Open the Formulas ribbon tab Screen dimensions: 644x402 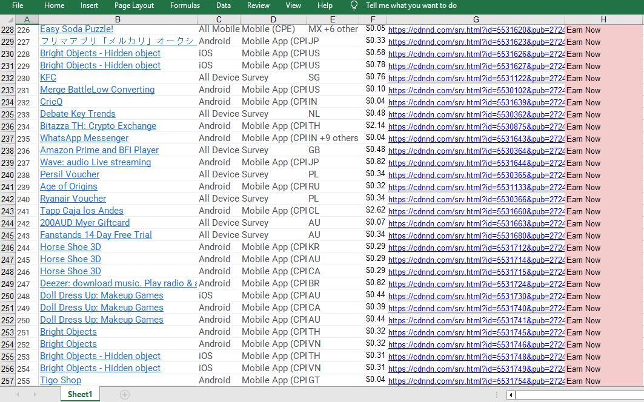185,5
